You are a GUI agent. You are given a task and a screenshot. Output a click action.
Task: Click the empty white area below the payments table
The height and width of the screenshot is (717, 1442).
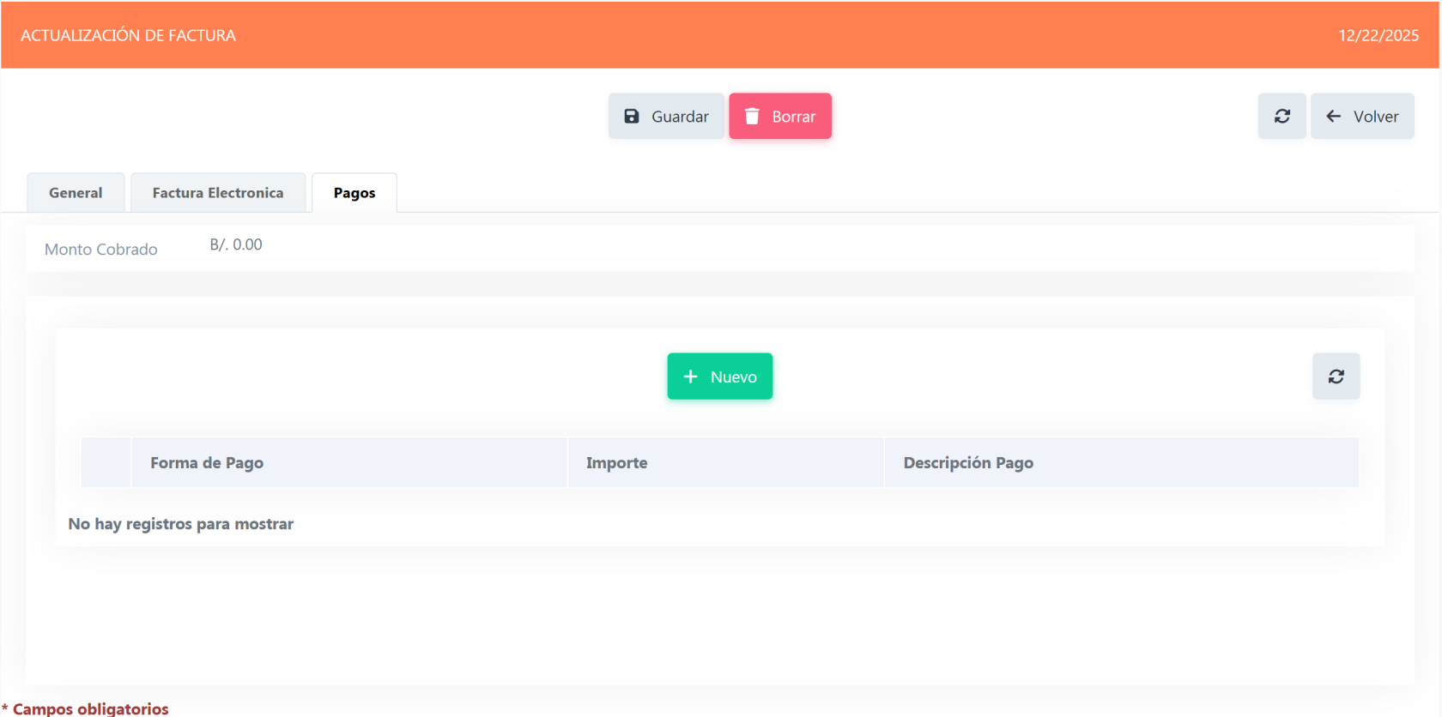[719, 618]
